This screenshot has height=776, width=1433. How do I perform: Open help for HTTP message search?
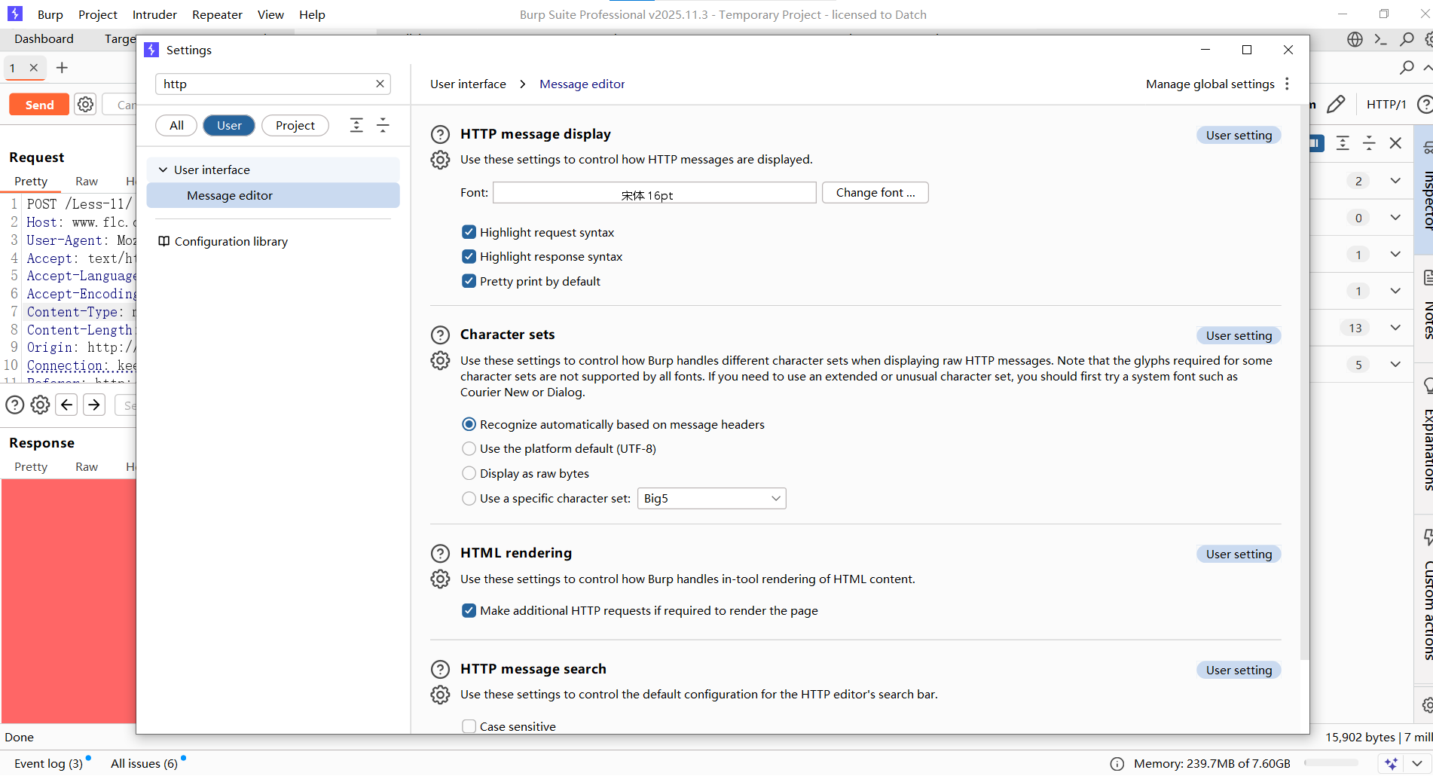(x=440, y=669)
